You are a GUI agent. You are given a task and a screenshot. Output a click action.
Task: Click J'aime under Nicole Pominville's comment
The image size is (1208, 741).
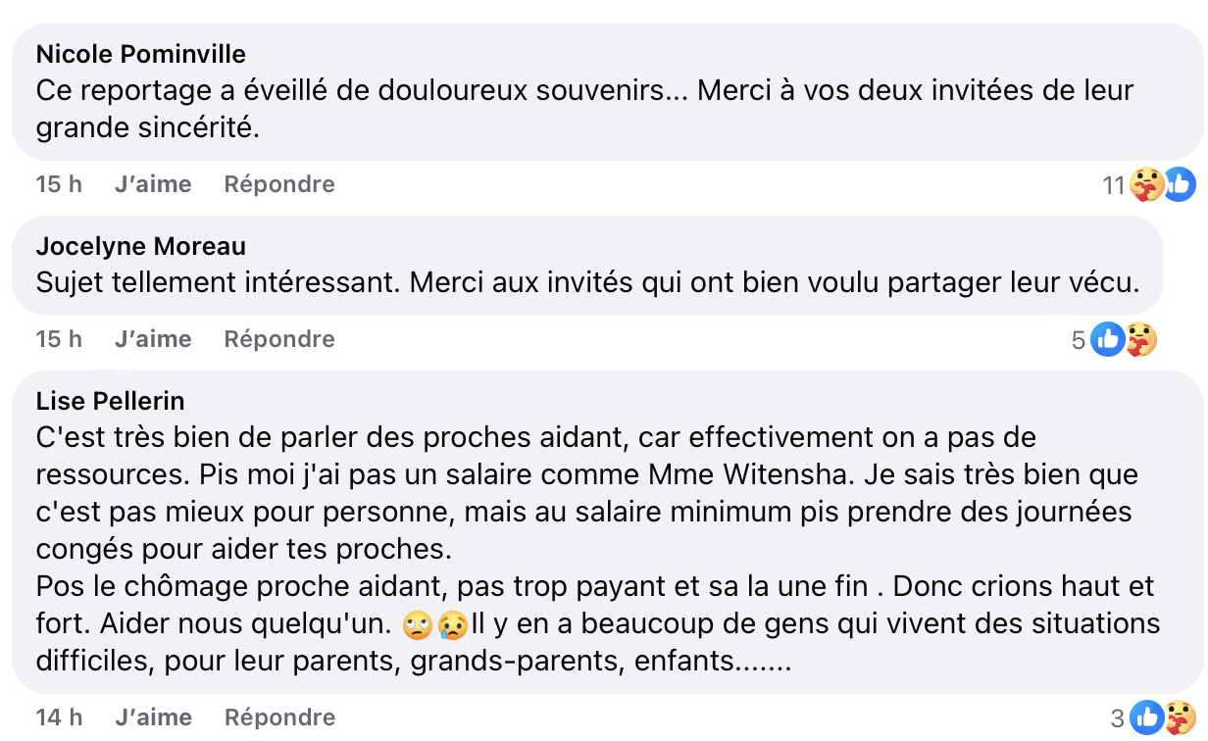click(152, 183)
